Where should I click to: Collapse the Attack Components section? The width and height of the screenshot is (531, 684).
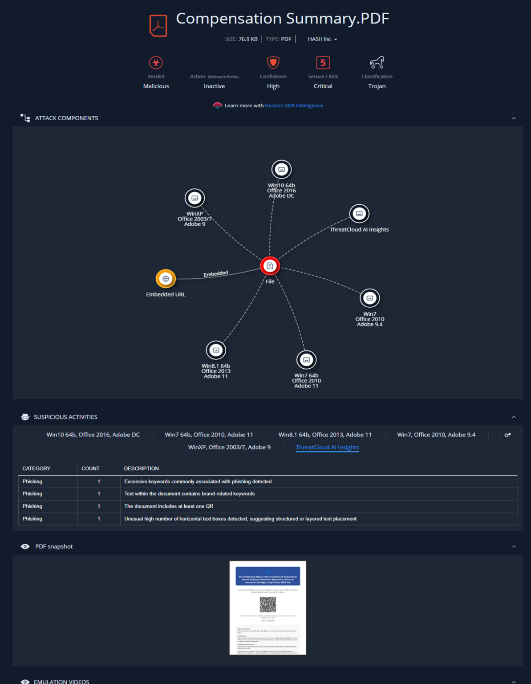point(514,118)
